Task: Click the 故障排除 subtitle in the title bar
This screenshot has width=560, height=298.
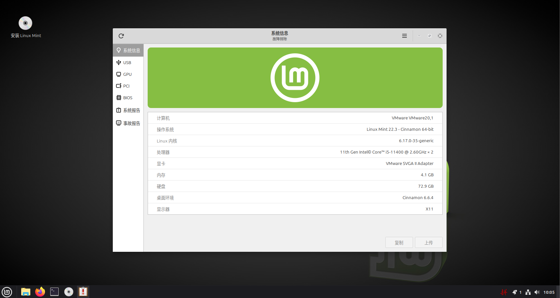Action: tap(280, 39)
